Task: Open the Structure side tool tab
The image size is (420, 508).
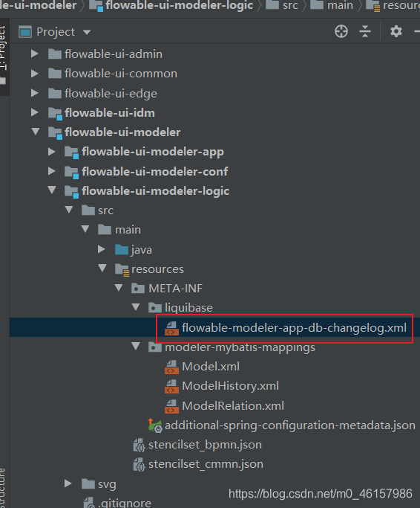Action: (3, 488)
